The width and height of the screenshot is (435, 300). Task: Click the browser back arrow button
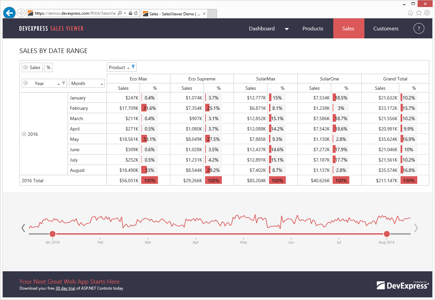pyautogui.click(x=9, y=13)
